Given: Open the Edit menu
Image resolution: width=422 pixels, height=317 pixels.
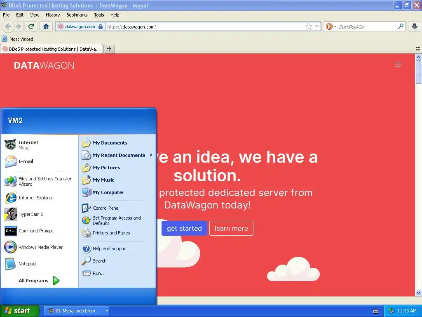Looking at the screenshot, I should pyautogui.click(x=20, y=15).
